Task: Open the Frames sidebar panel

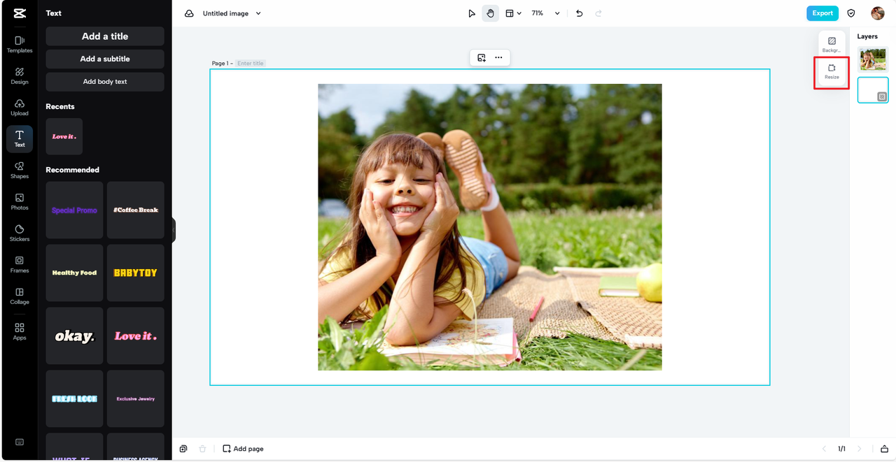Action: point(20,264)
